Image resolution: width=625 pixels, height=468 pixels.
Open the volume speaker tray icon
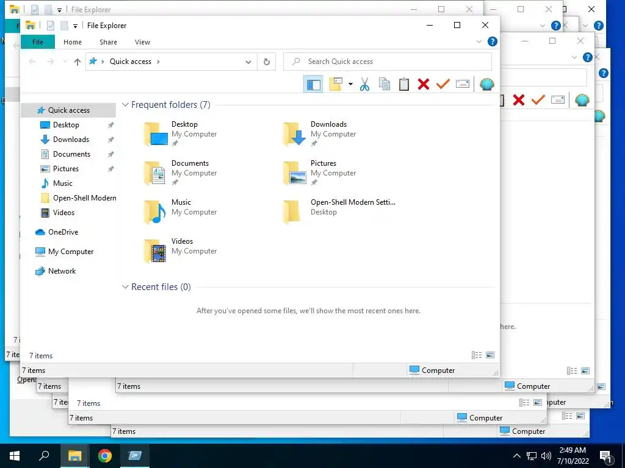[546, 456]
